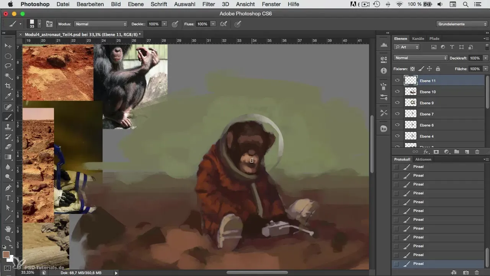This screenshot has height=276, width=490.
Task: Open layer Deckkraft dropdown arrow
Action: (x=485, y=58)
